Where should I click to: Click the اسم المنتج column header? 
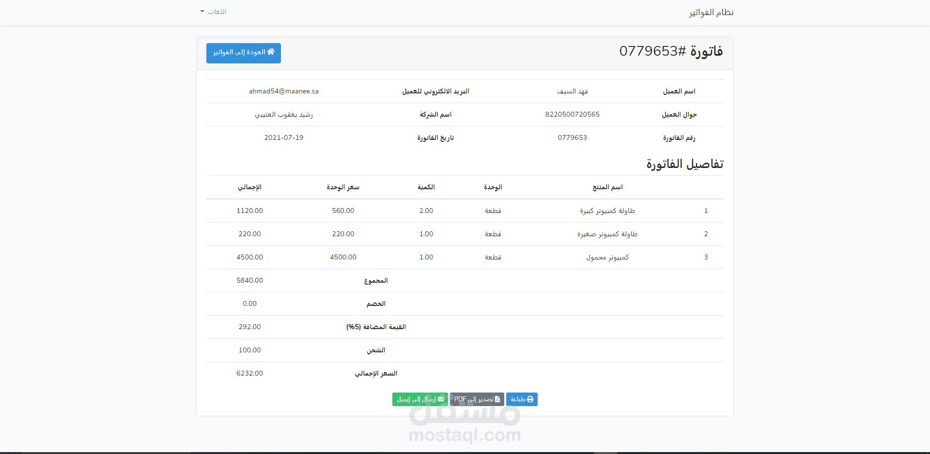coord(607,187)
